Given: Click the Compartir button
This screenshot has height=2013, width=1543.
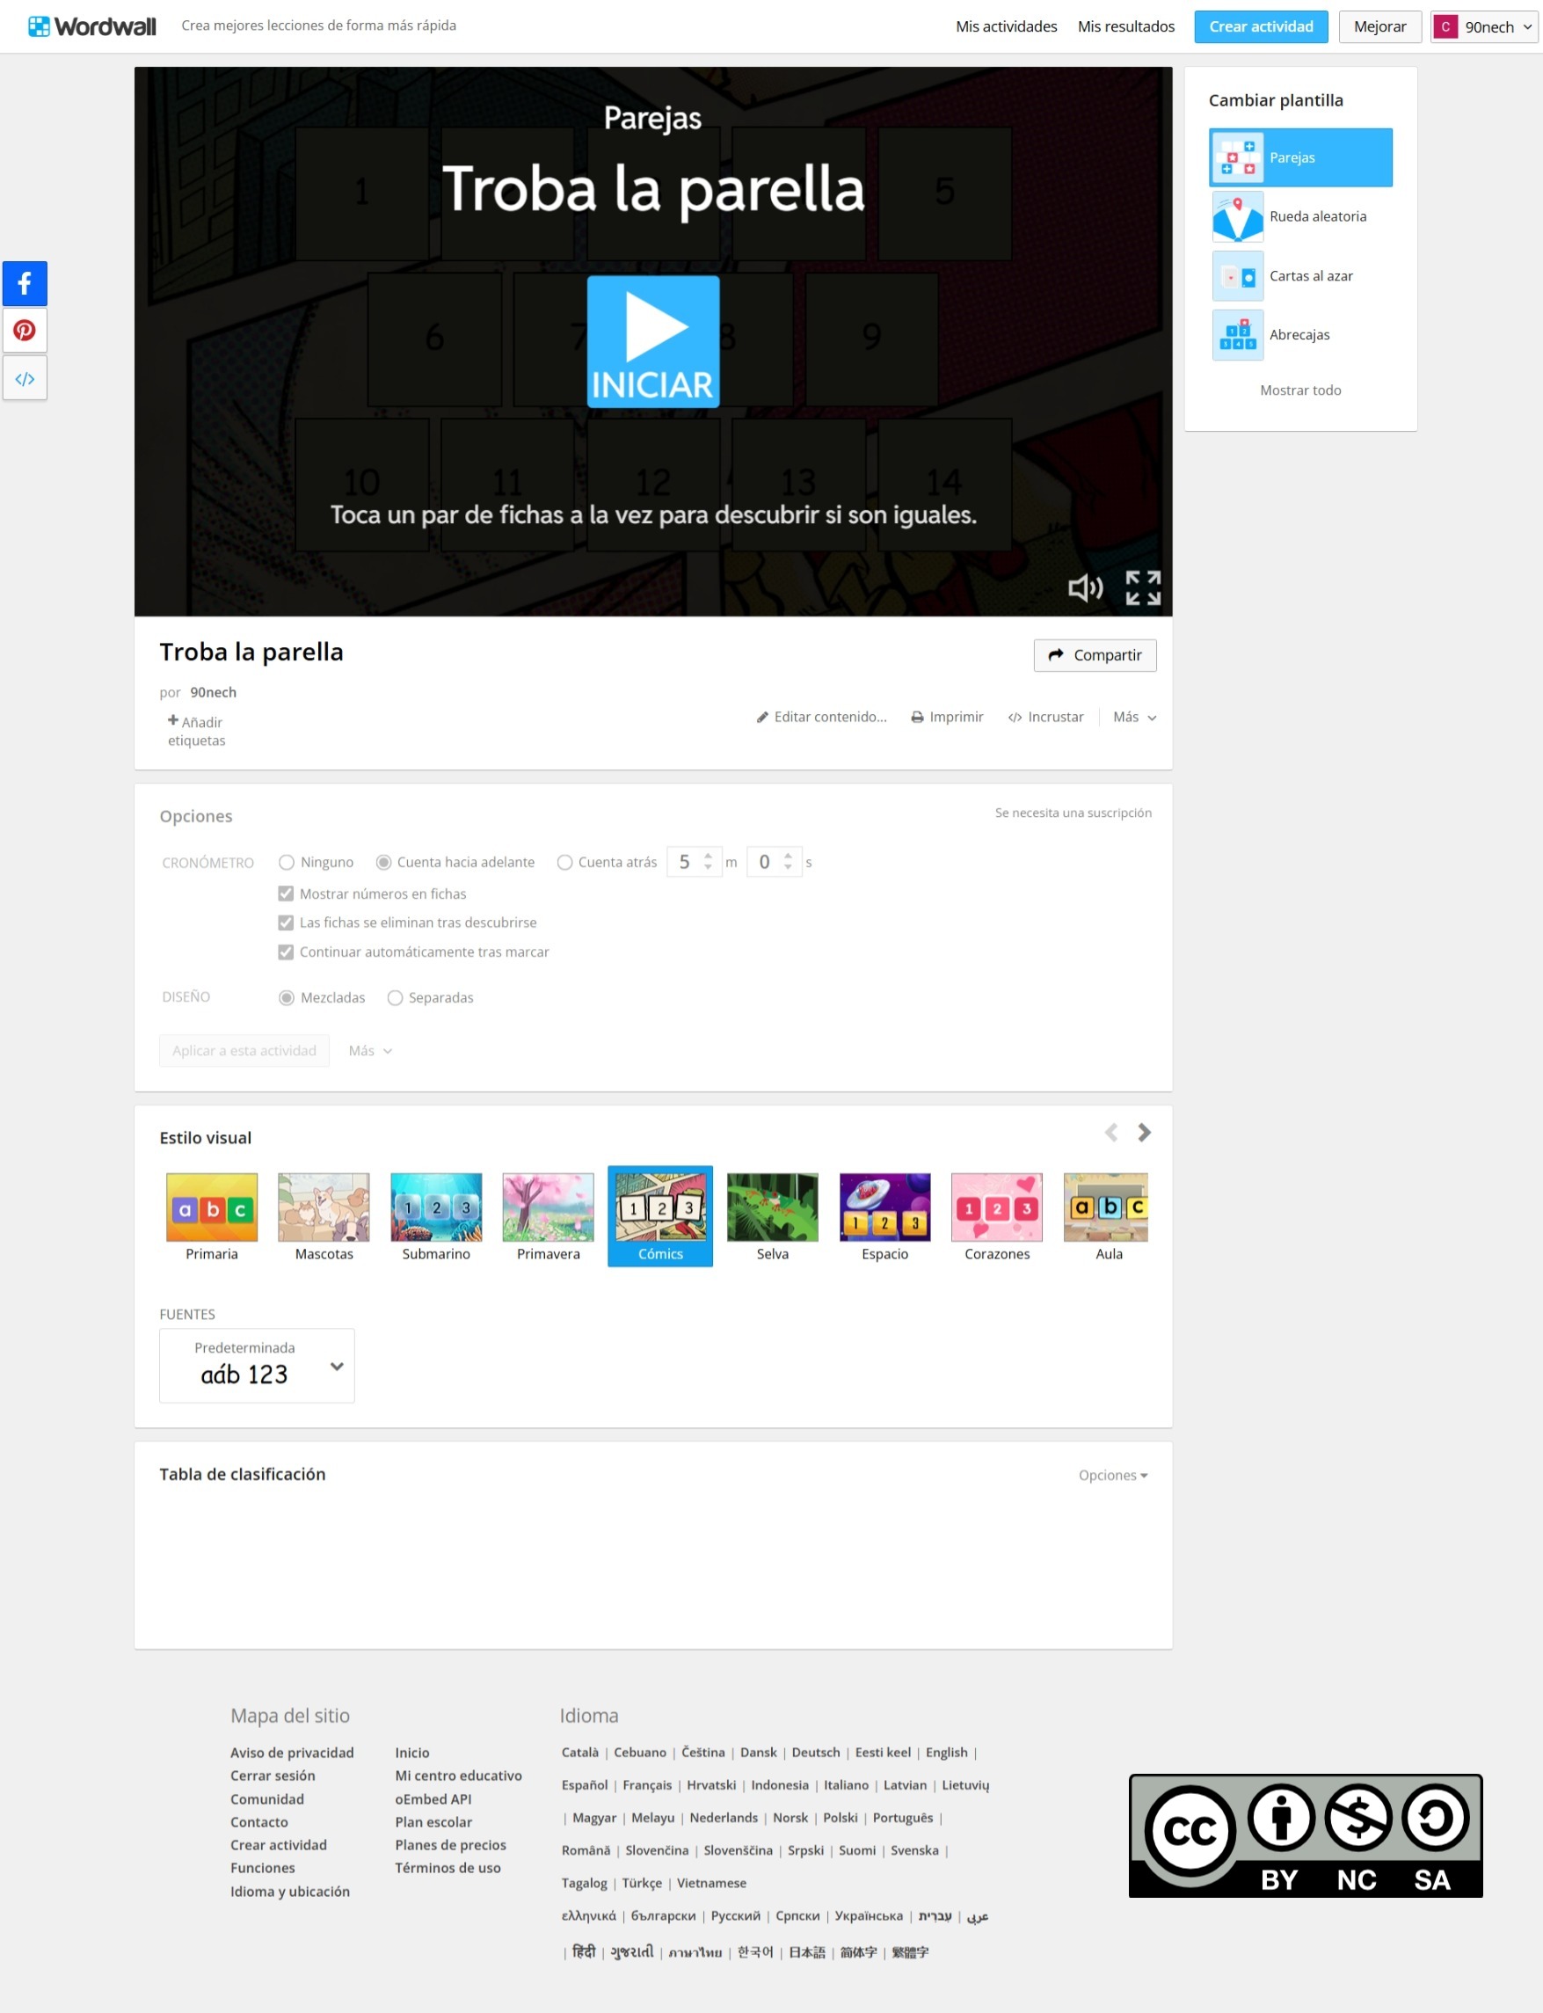Looking at the screenshot, I should pos(1094,655).
